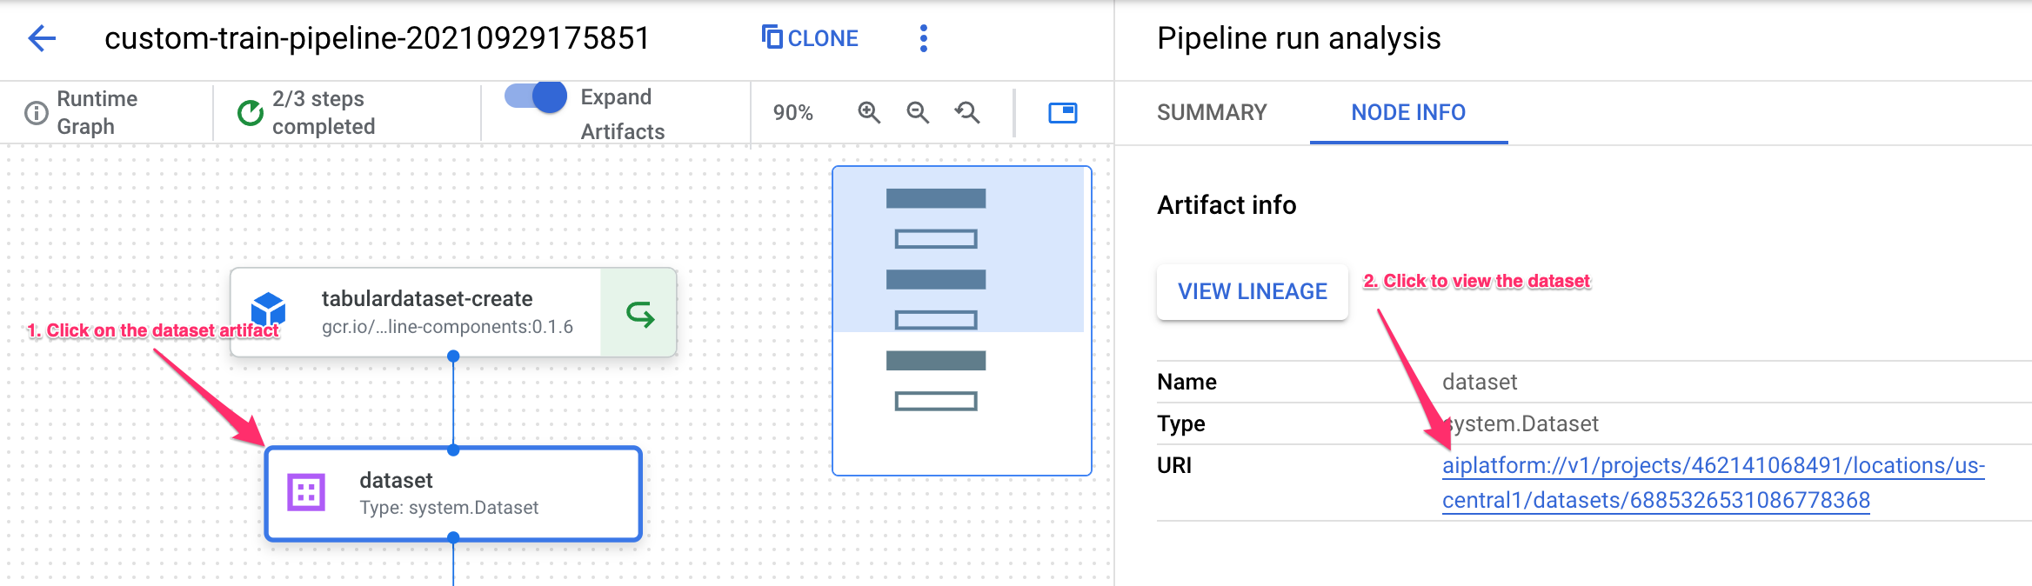Open the three-dot more options menu
The image size is (2032, 586).
click(x=923, y=38)
